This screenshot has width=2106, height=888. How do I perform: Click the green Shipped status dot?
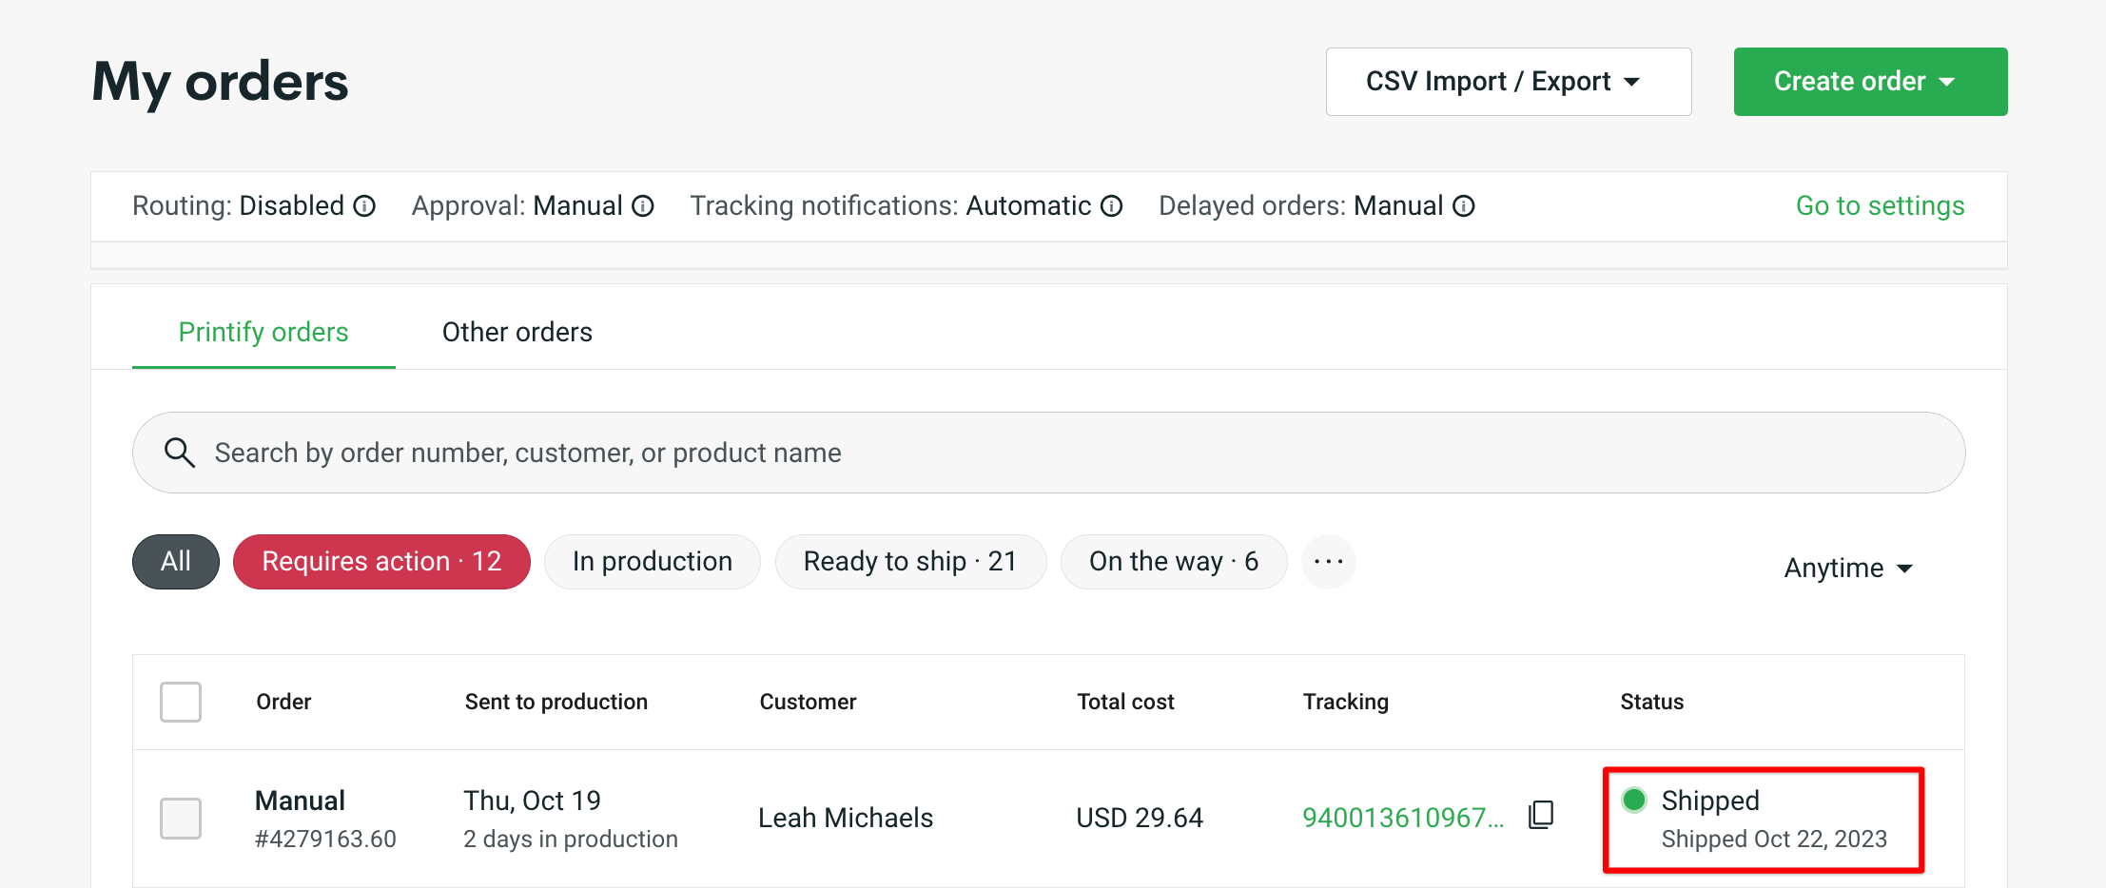point(1634,801)
